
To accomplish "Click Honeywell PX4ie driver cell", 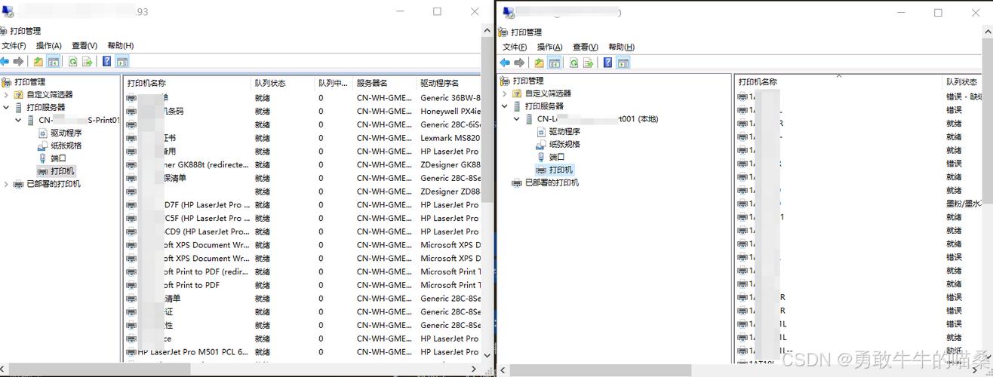I will pyautogui.click(x=450, y=111).
